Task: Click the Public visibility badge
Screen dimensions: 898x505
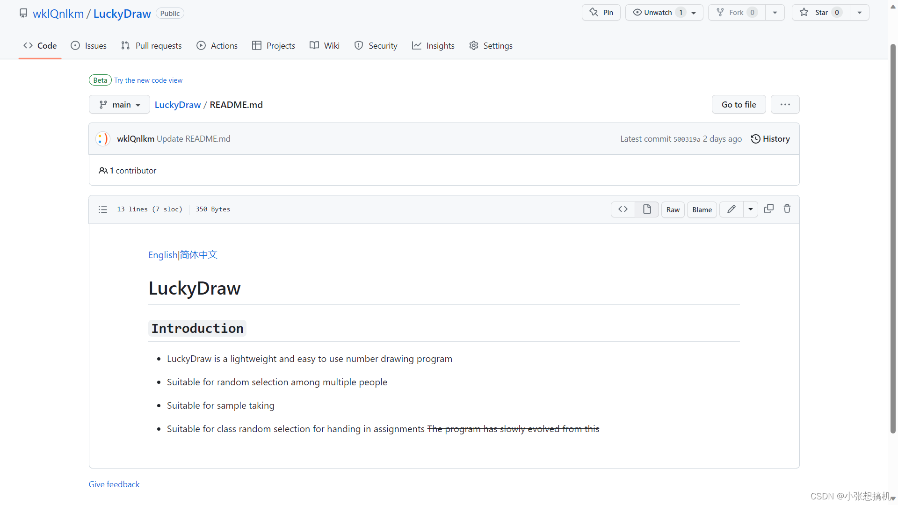Action: pos(170,14)
